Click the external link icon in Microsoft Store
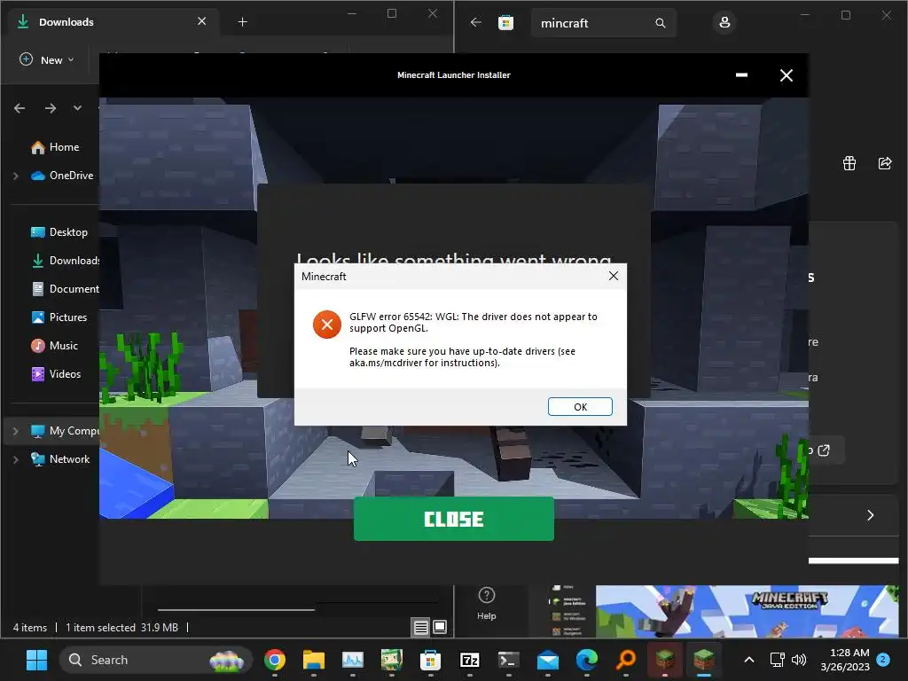908x681 pixels. pyautogui.click(x=824, y=450)
